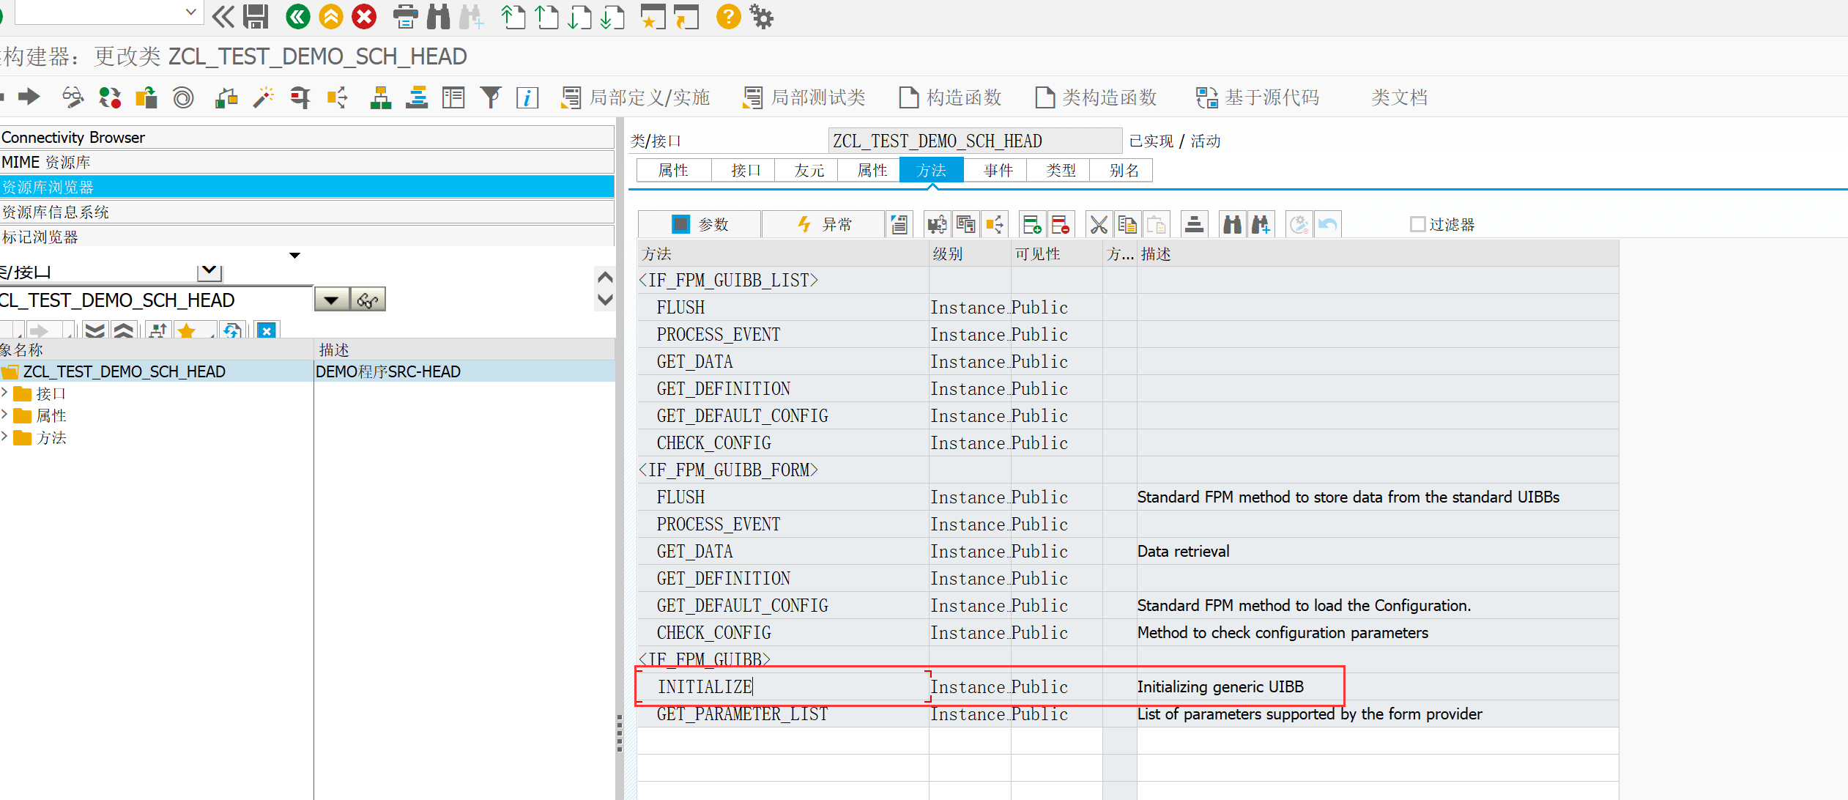Enable the 过滤器 filter checkbox
The width and height of the screenshot is (1848, 800).
tap(1417, 224)
